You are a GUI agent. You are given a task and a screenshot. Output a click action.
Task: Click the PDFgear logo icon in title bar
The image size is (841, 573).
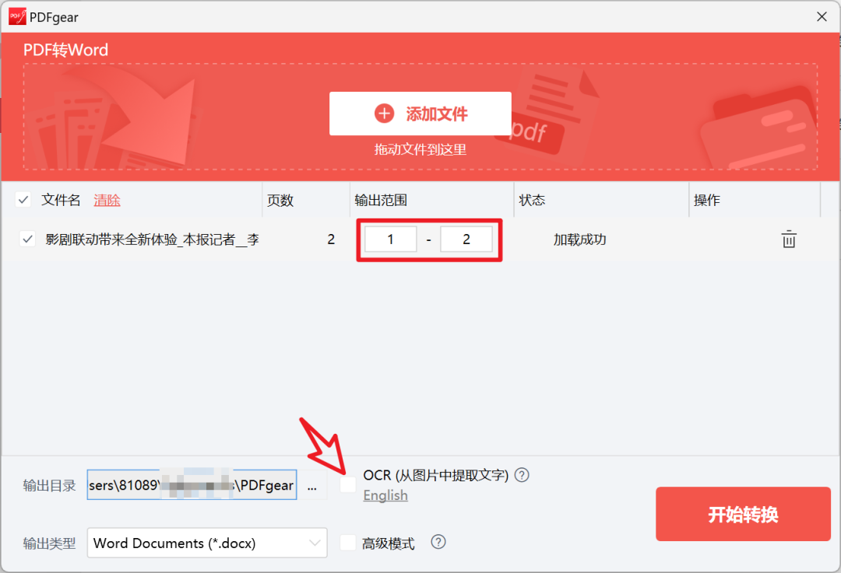(17, 16)
